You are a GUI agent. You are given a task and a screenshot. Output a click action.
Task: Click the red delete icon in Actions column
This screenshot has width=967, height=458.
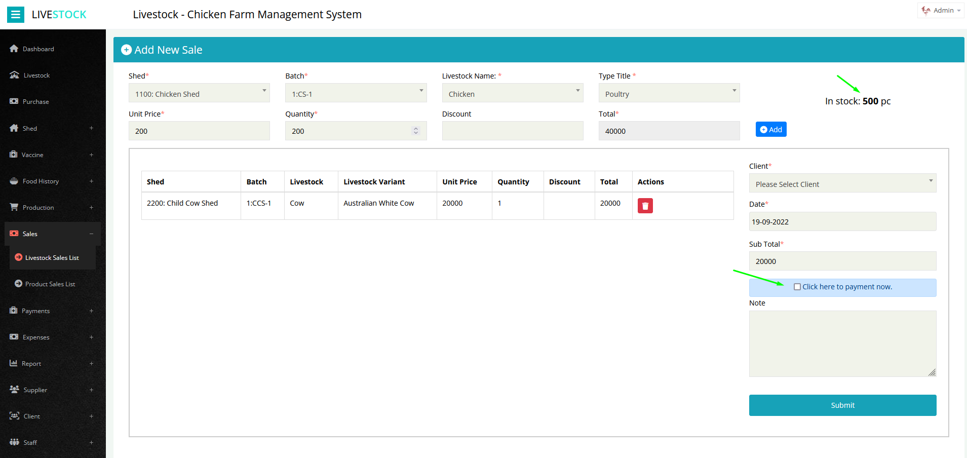(645, 206)
